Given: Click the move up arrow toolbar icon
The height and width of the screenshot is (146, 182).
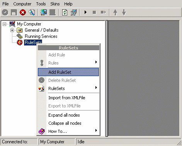Looking at the screenshot, I should coord(115,12).
